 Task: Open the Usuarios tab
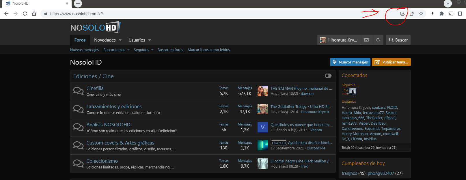pyautogui.click(x=137, y=40)
